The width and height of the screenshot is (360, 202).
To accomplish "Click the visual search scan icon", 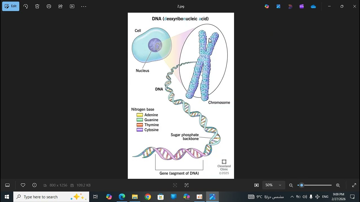I will coord(175,185).
